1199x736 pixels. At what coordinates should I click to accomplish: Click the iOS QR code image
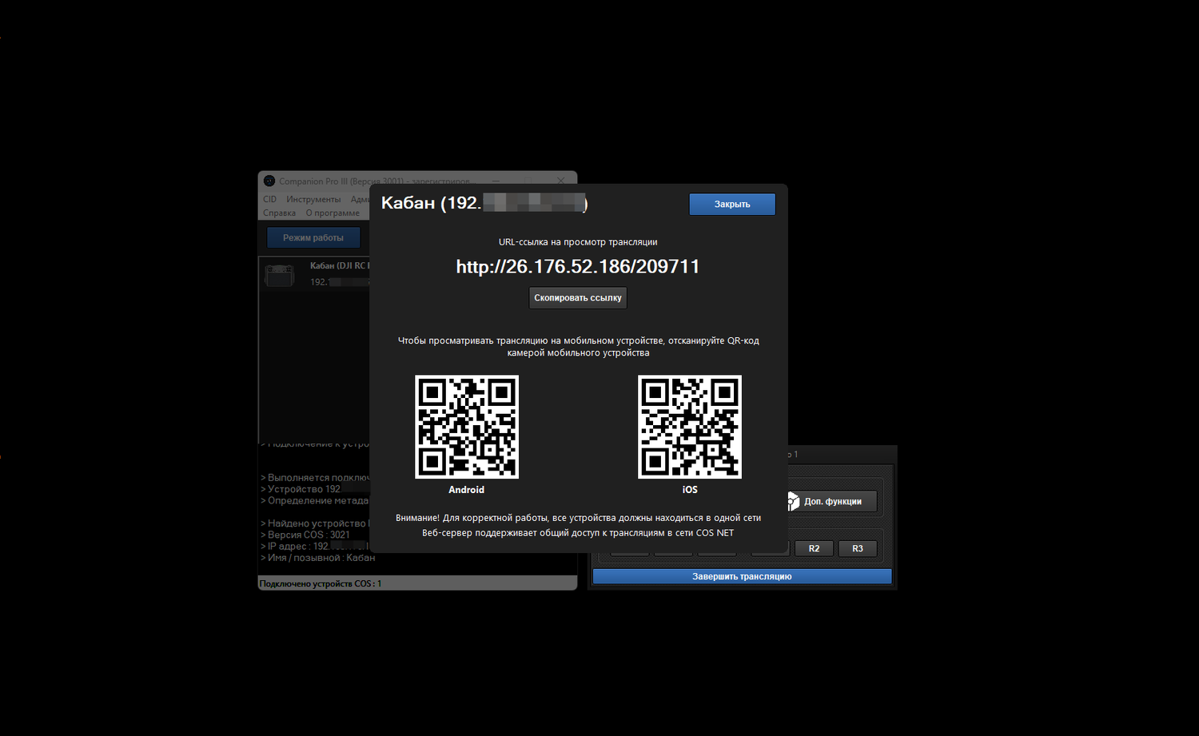point(689,427)
